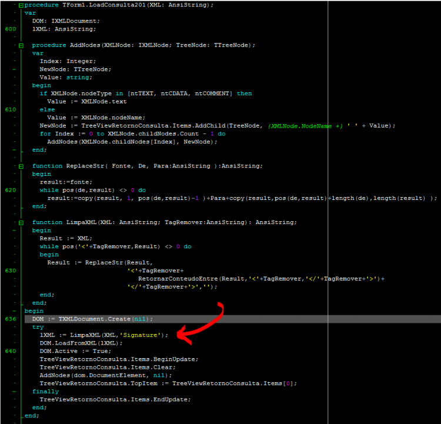
Task: Place cursor on 'DOM: IXMLDocument;' declaration
Action: click(66, 21)
